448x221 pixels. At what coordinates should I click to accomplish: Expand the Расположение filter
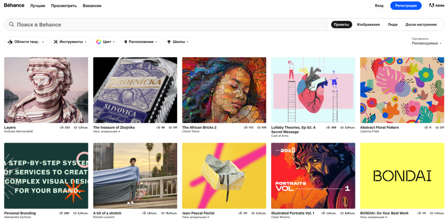(x=141, y=42)
